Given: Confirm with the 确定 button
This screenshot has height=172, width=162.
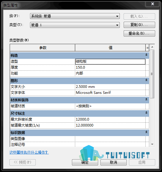Looking at the screenshot, I should pyautogui.click(x=85, y=162).
